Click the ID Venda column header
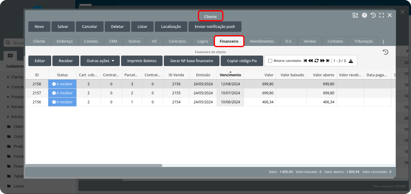 pos(176,75)
